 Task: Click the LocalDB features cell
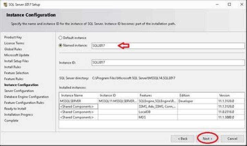pos(157,112)
